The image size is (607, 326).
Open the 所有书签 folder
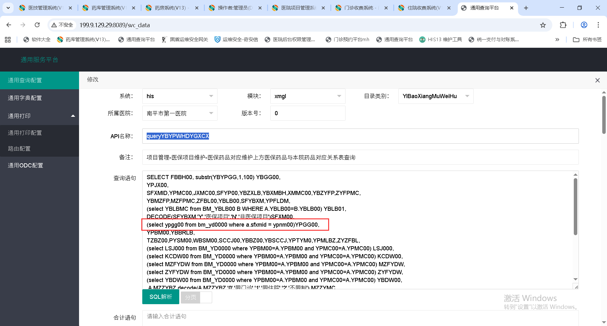(587, 40)
